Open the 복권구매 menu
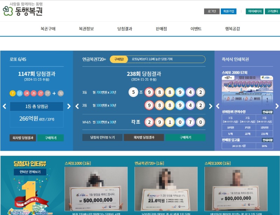The height and width of the screenshot is (215, 280). 48,29
